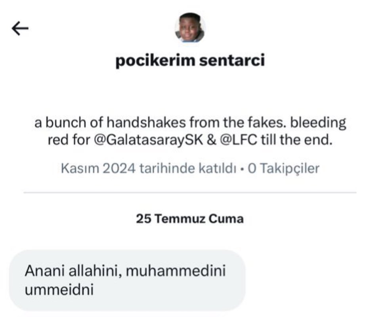Click the horizontal divider below profile info

point(190,193)
